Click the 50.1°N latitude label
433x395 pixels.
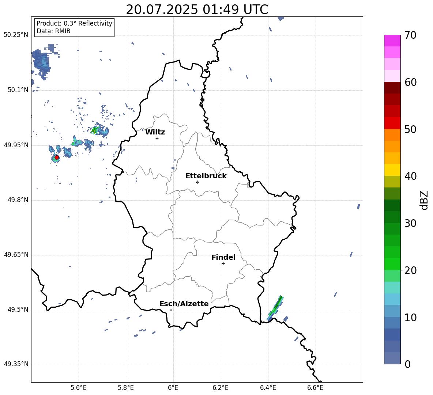click(18, 90)
